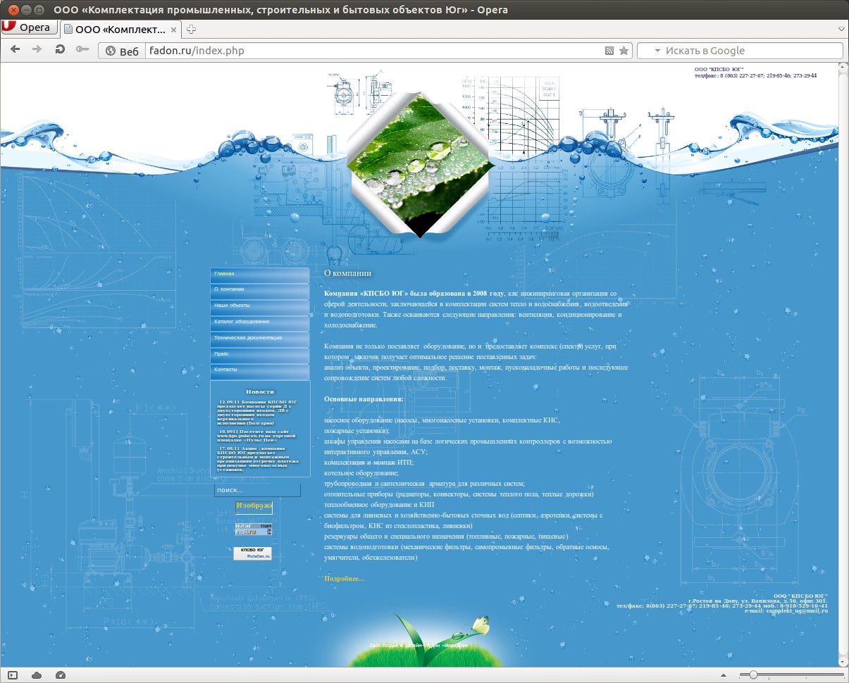Go forward with the Forward arrow

[37, 49]
